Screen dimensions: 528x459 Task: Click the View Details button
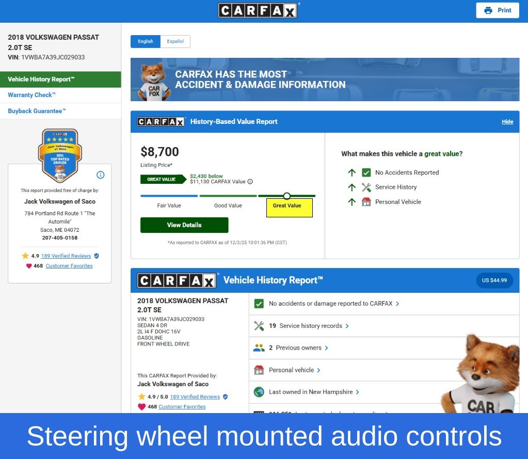(184, 225)
